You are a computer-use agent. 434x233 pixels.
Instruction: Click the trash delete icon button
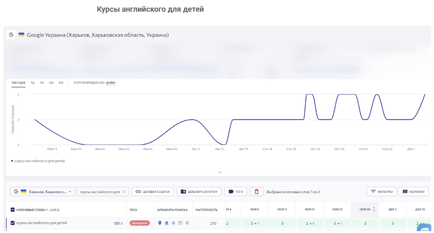pyautogui.click(x=257, y=192)
